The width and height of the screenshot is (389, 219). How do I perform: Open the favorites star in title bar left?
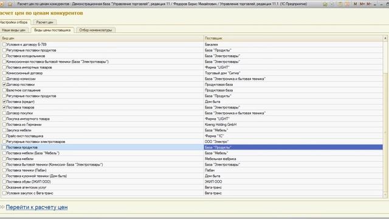10,4
